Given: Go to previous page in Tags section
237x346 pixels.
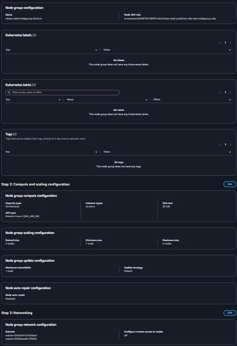Looking at the screenshot, I should click(x=220, y=145).
